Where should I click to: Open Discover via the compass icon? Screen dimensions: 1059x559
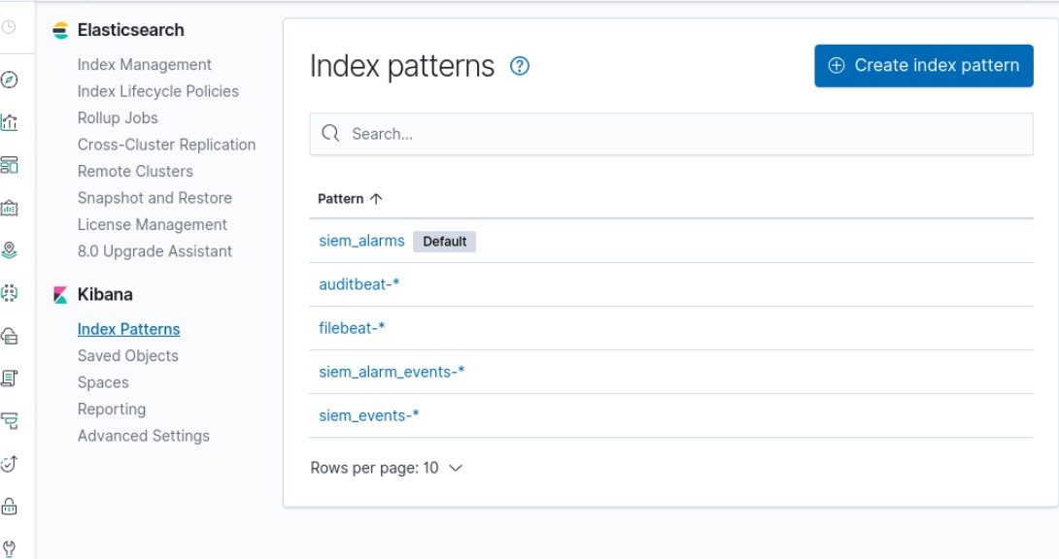point(9,80)
